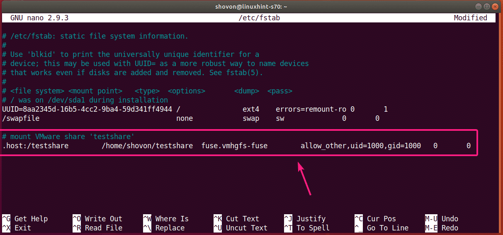
Task: Click the ^J Justify shortcut
Action: [305, 219]
